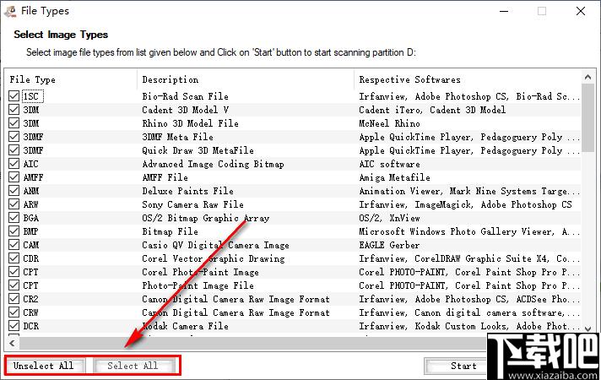
Task: Select the Rhino 3D Model File row
Action: [294, 123]
